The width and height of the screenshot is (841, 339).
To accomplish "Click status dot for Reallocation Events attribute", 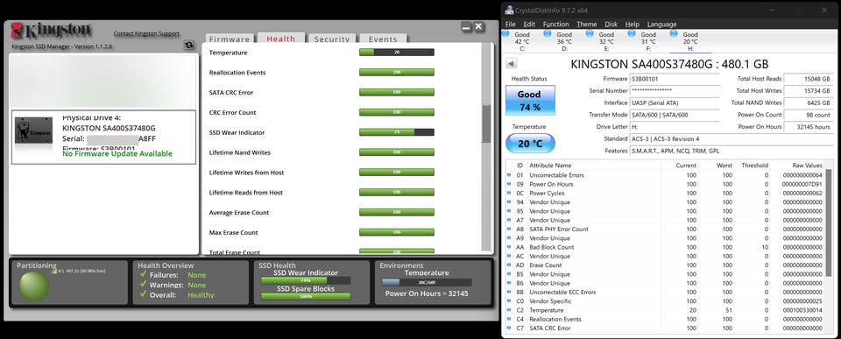I will pyautogui.click(x=509, y=319).
